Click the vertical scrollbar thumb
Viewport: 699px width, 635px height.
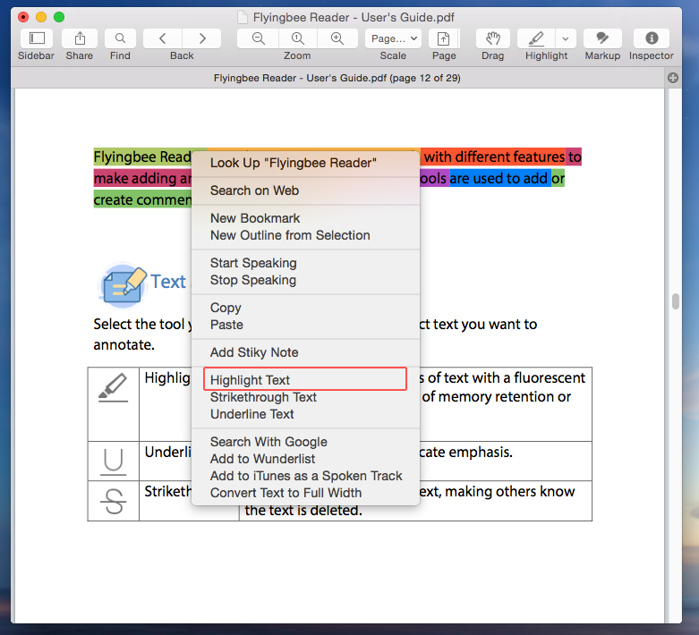click(676, 301)
